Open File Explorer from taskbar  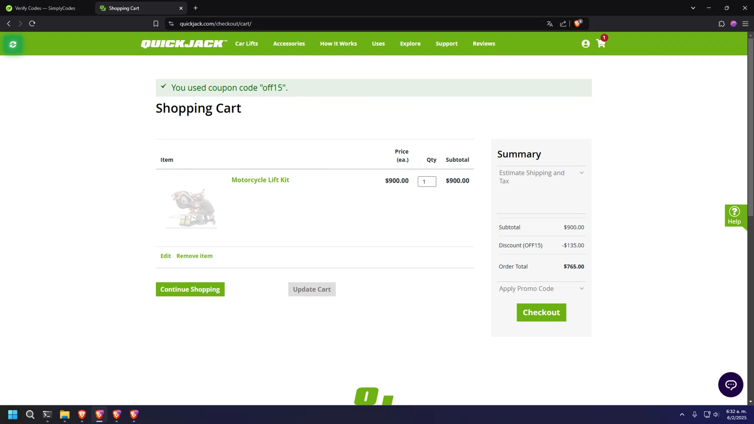pos(64,414)
